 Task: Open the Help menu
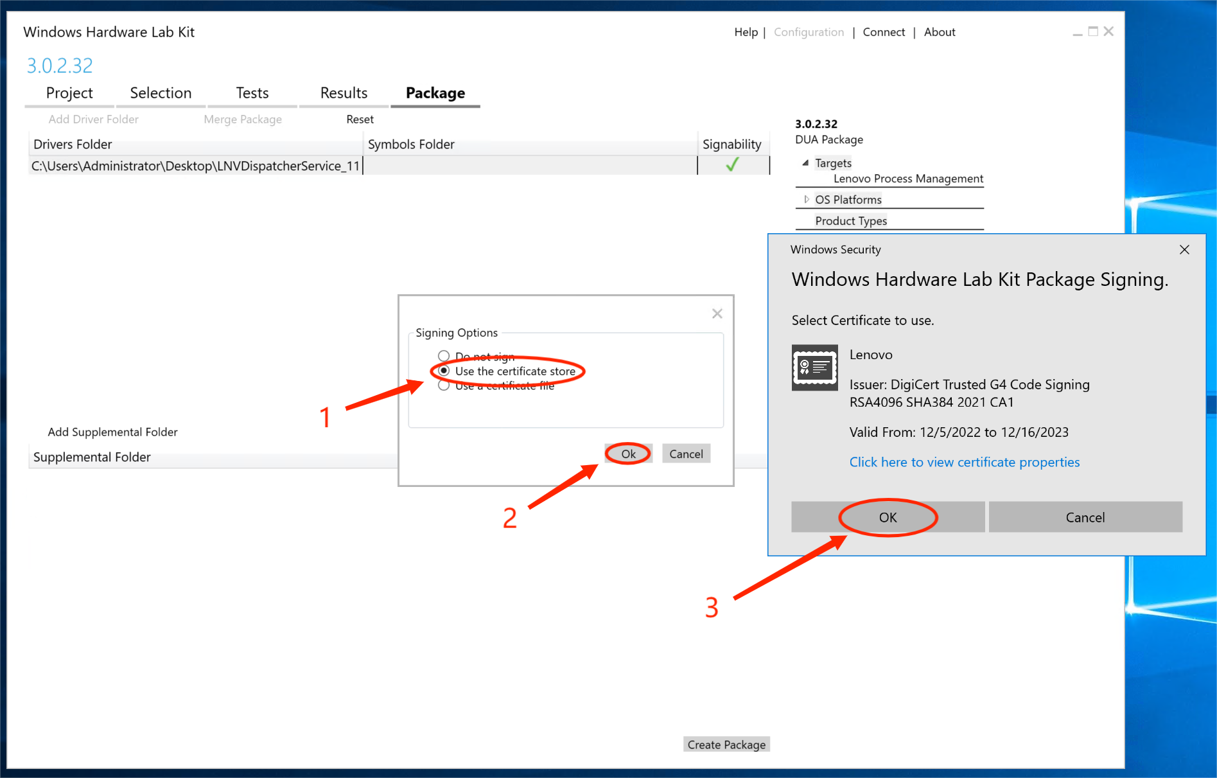point(746,32)
